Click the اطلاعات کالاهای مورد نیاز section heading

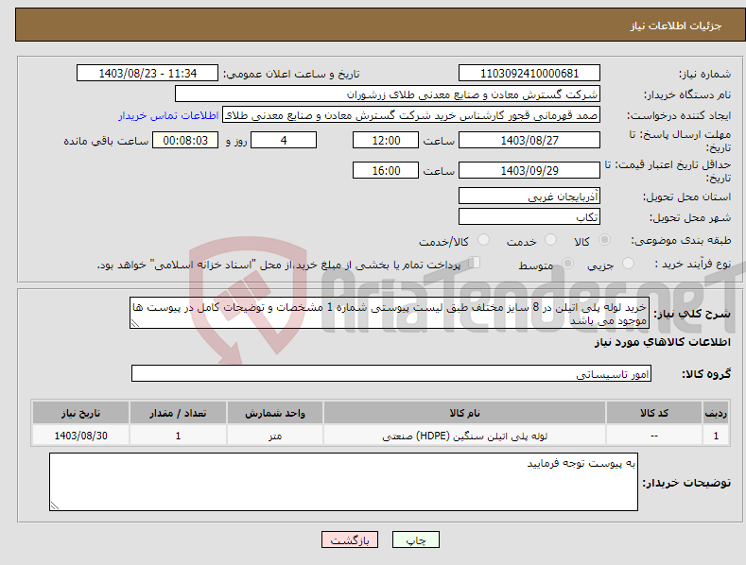pyautogui.click(x=662, y=342)
